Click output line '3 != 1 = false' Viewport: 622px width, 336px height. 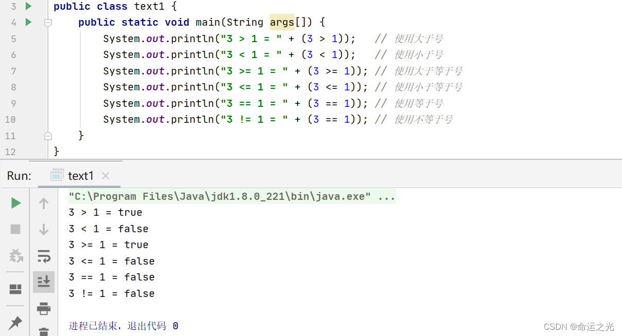pyautogui.click(x=111, y=293)
